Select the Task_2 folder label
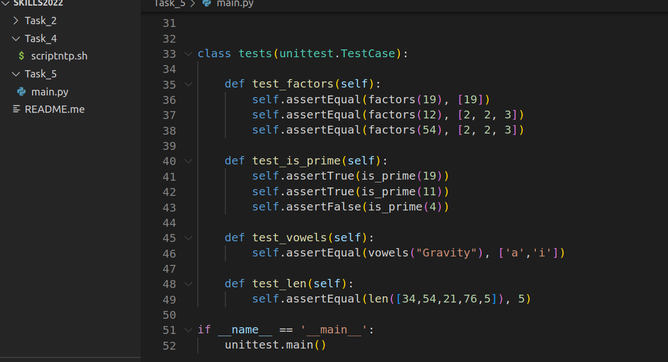This screenshot has height=362, width=668. point(40,21)
